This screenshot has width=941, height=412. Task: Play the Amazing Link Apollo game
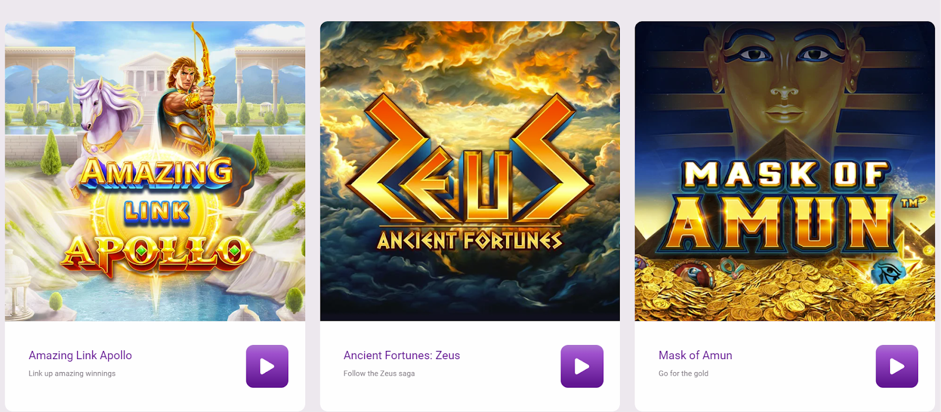point(267,366)
